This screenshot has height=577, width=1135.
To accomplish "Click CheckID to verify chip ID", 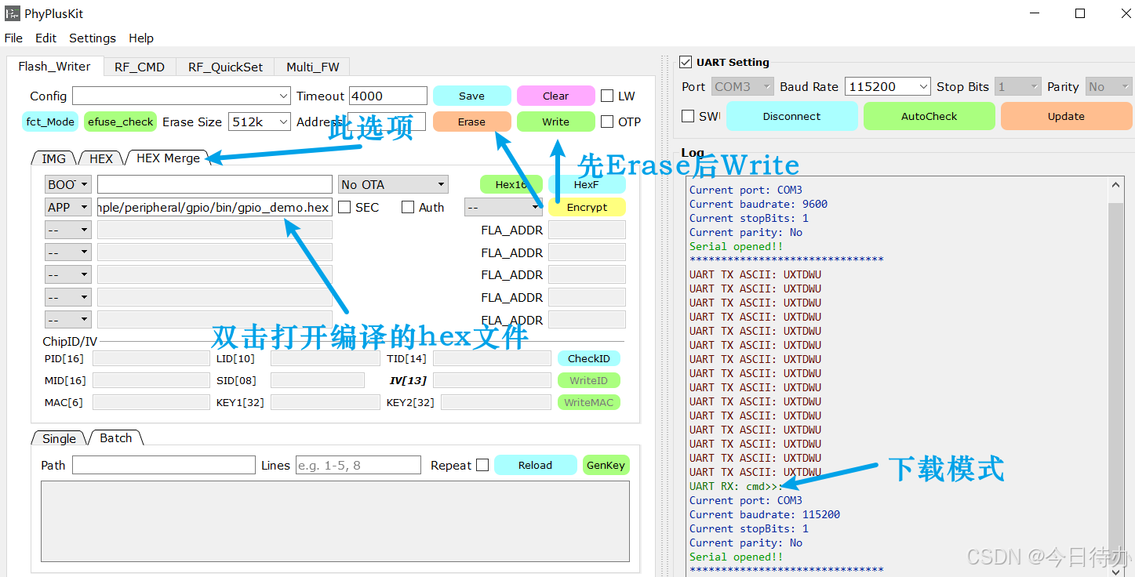I will point(588,358).
